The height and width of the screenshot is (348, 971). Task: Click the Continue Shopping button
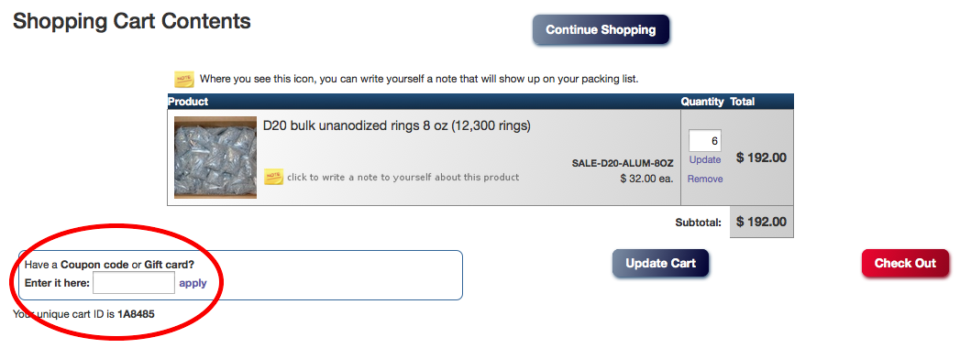(x=601, y=29)
